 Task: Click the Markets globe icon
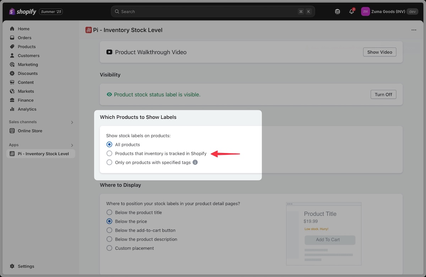click(x=12, y=91)
